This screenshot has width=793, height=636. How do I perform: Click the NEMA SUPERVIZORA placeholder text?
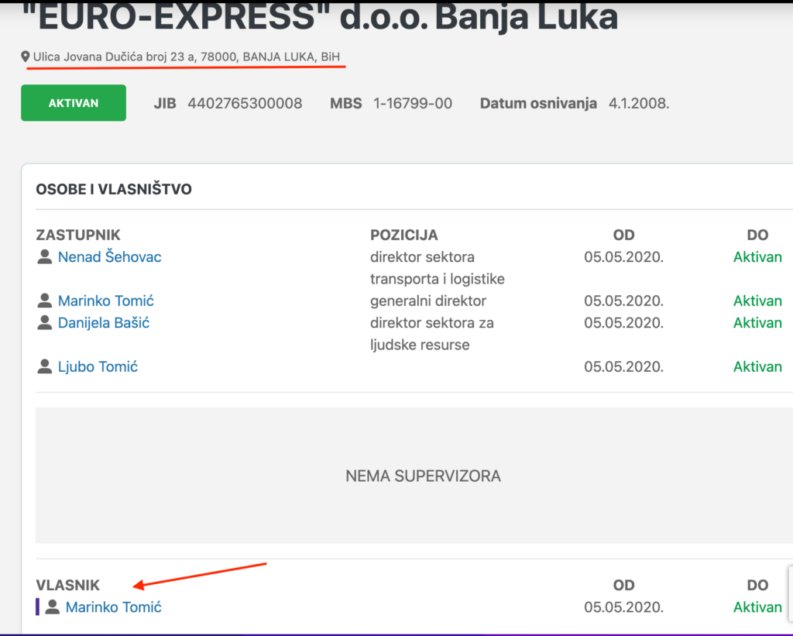(x=424, y=476)
